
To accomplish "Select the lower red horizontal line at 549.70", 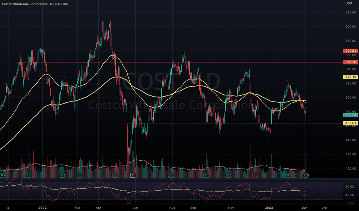I will click(x=180, y=62).
